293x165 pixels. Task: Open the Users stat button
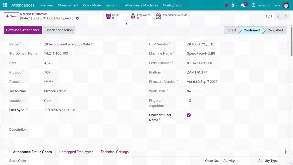point(116,16)
